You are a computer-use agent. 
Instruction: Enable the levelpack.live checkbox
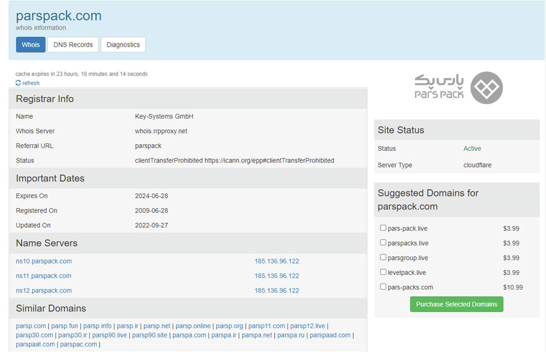(383, 271)
